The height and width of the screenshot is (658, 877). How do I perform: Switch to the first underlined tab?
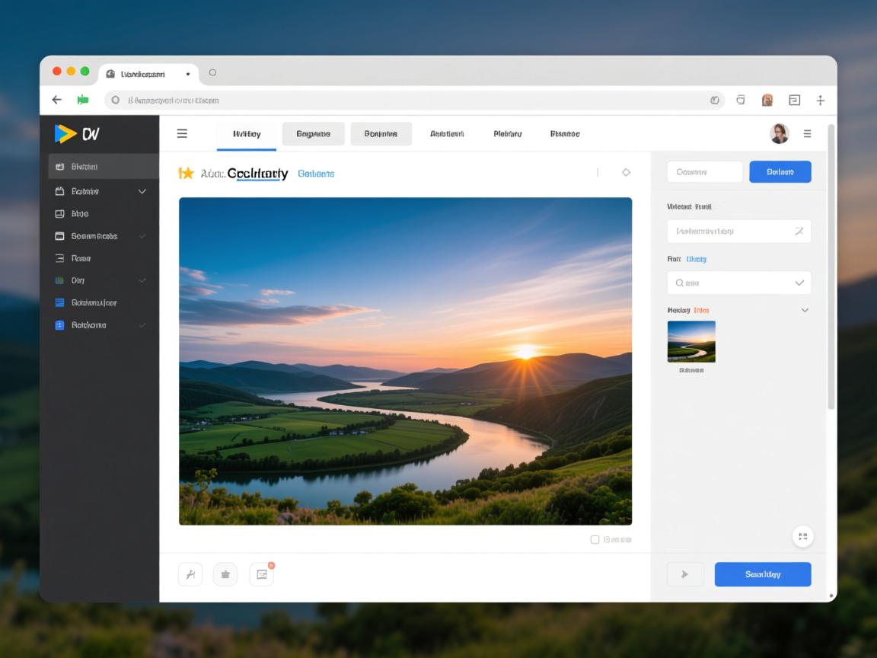pyautogui.click(x=247, y=134)
